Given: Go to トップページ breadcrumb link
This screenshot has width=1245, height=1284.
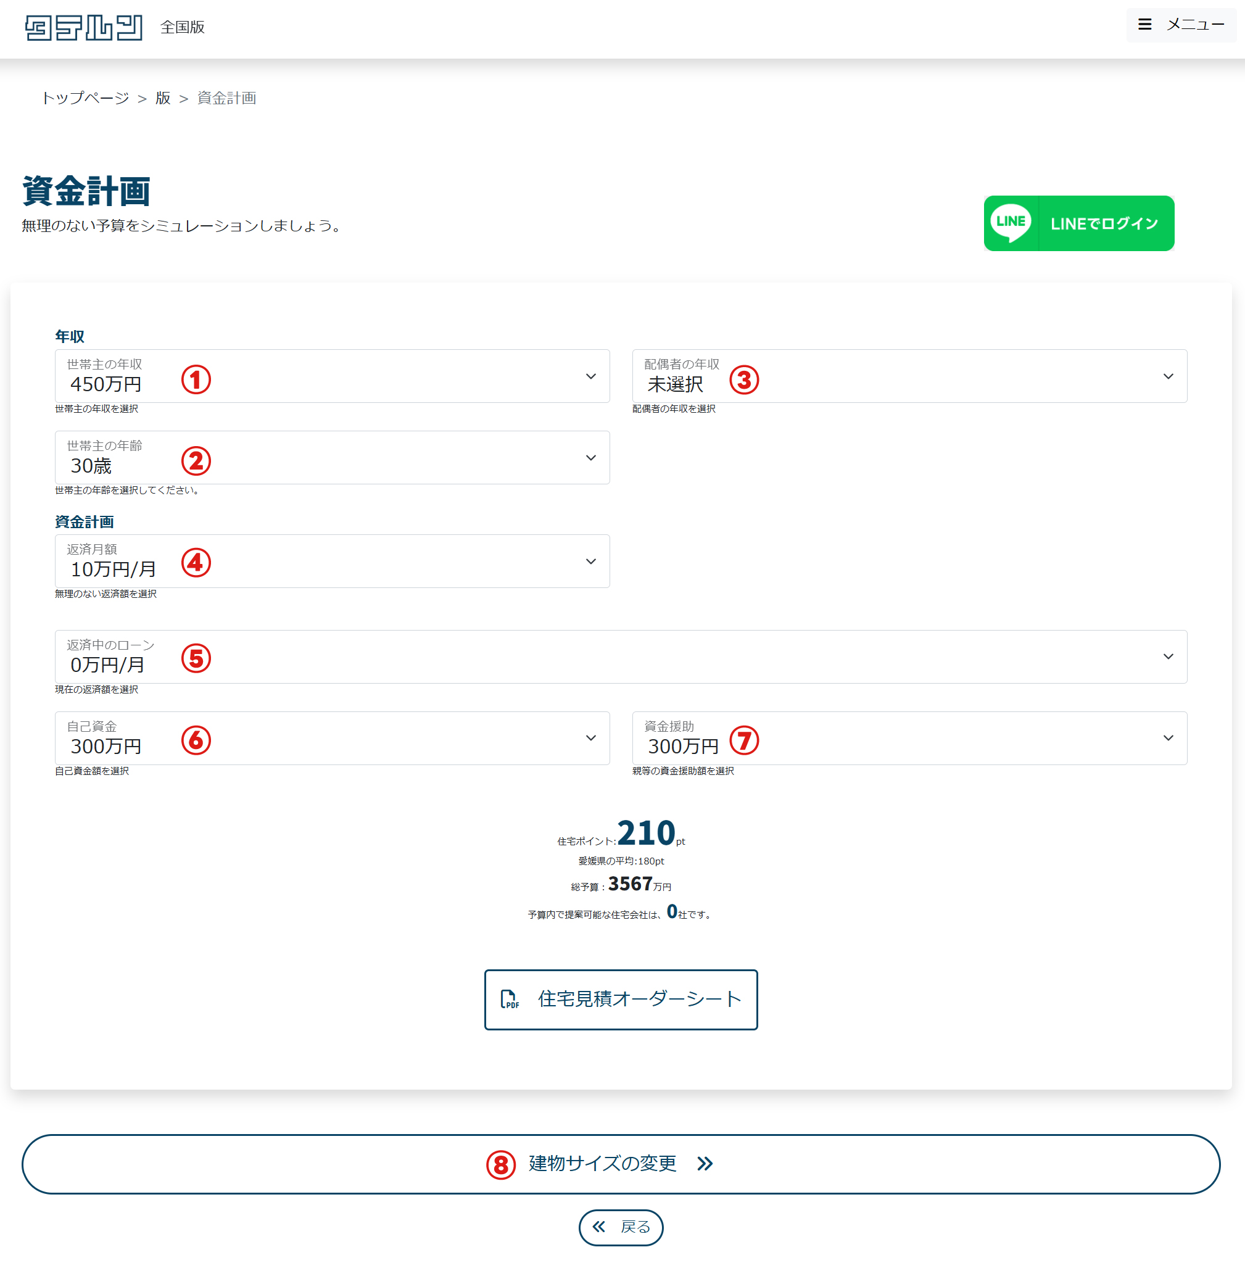Looking at the screenshot, I should point(85,98).
